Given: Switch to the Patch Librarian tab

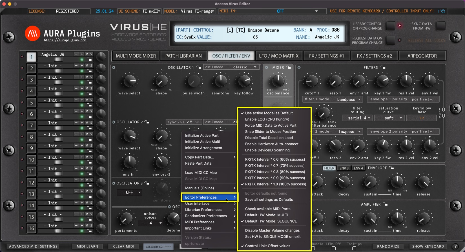Looking at the screenshot, I should 183,56.
